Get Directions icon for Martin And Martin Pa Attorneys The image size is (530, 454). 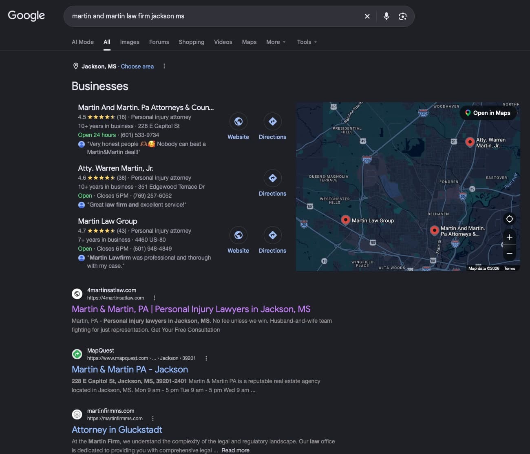273,121
